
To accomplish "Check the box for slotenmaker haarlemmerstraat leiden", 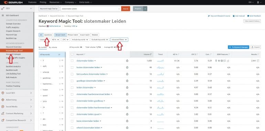I will point(72,94).
